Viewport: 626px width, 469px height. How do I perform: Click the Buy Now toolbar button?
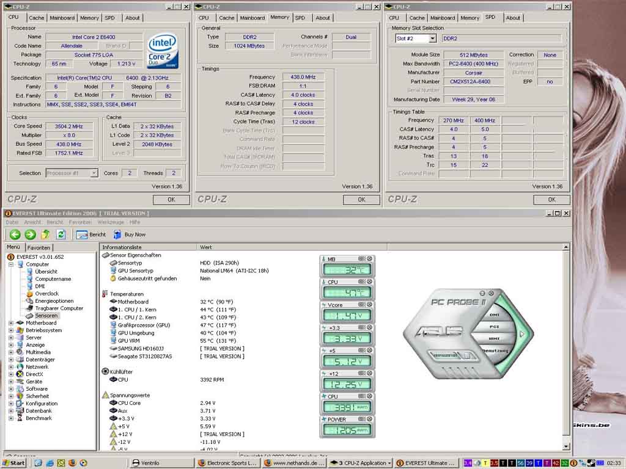tap(130, 234)
